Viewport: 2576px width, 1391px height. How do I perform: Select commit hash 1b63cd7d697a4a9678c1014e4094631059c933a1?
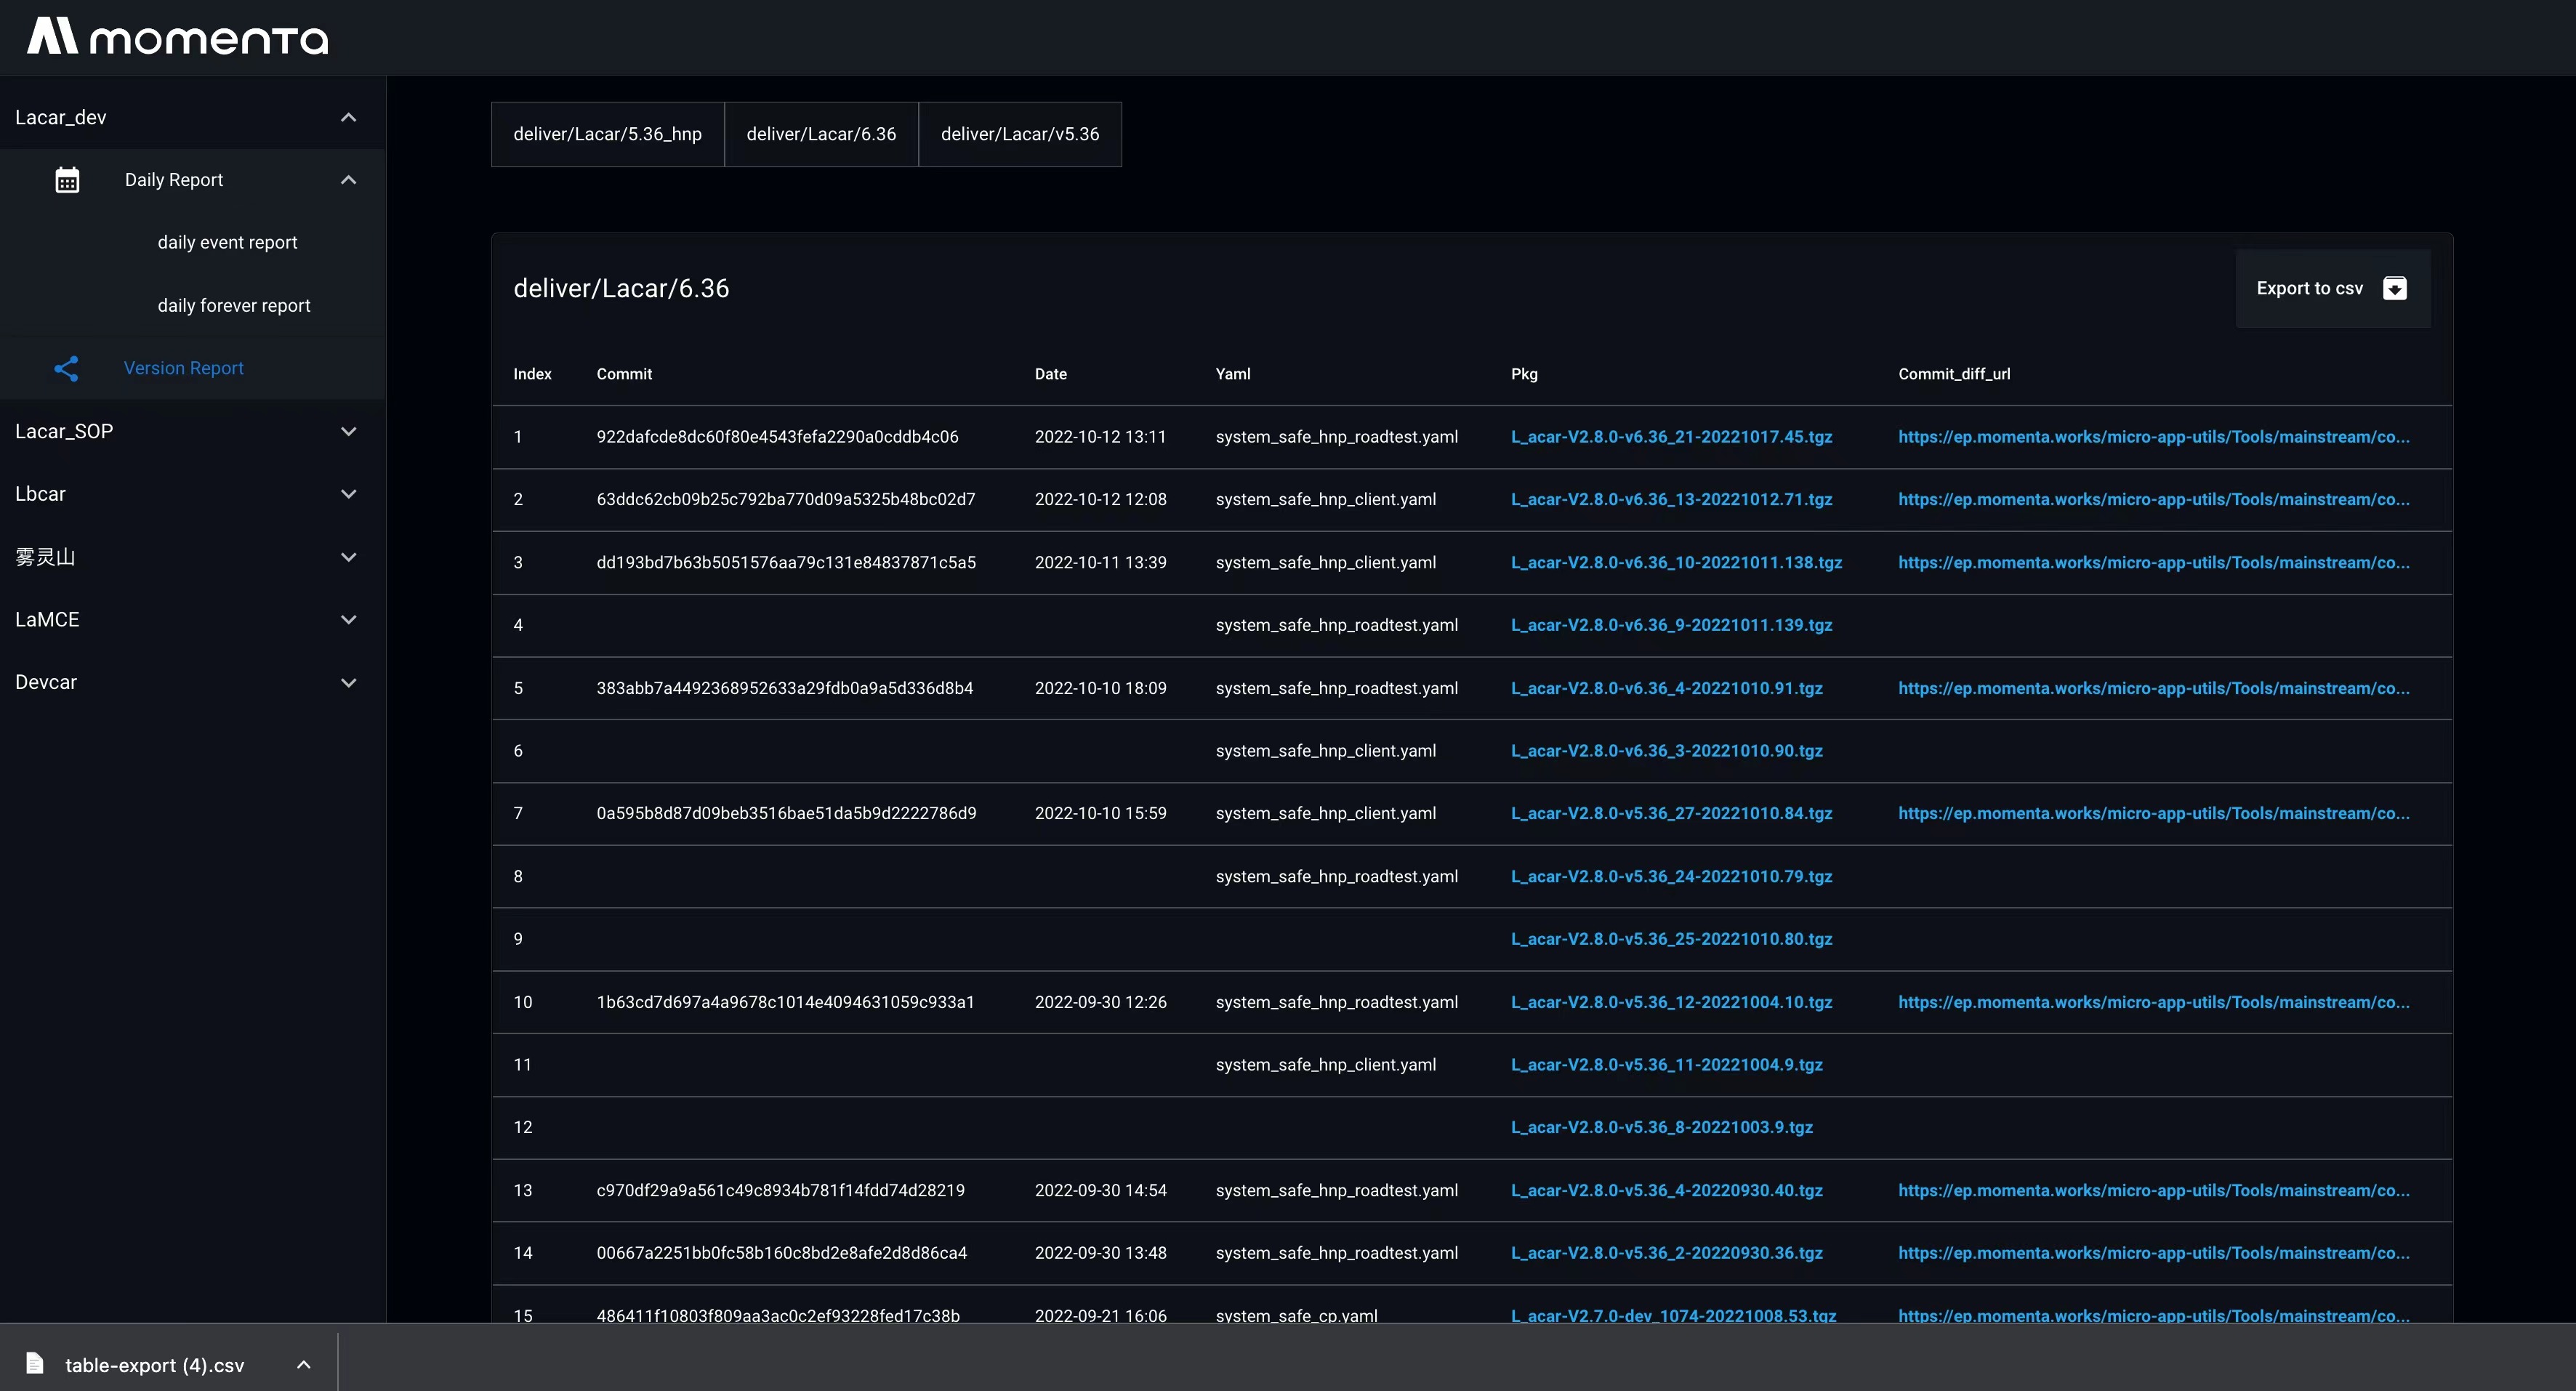click(785, 1002)
